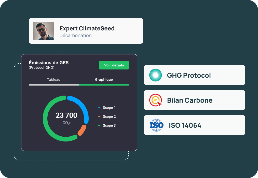The width and height of the screenshot is (258, 178).
Task: Click the Bilan Carbone target icon
Action: [x=156, y=100]
